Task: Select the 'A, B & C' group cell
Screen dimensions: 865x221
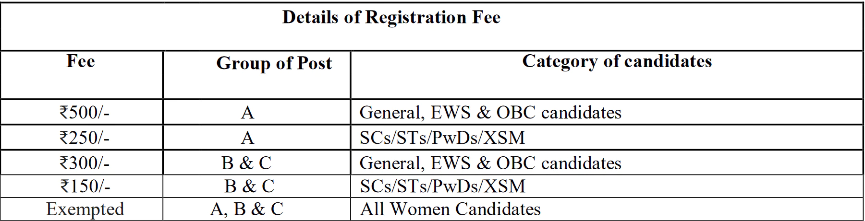Action: (x=247, y=209)
